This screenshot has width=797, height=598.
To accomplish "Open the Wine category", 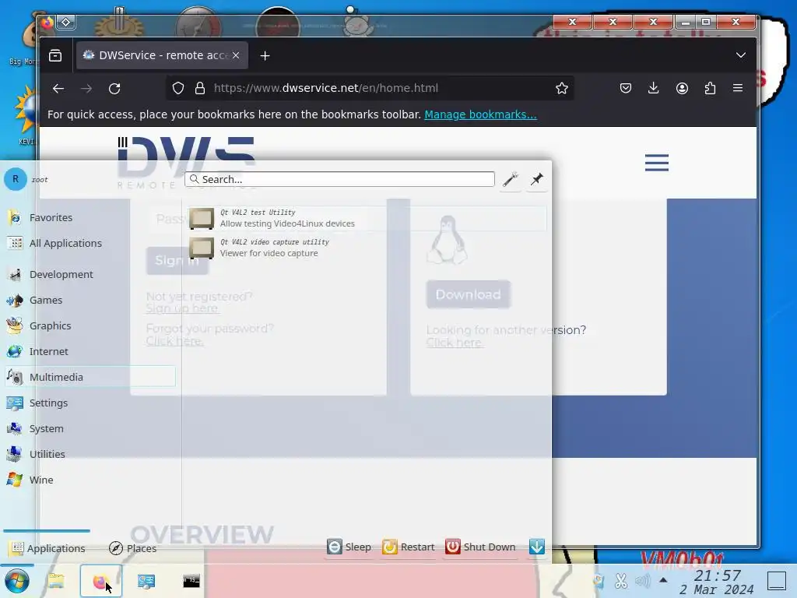I will click(x=90, y=480).
